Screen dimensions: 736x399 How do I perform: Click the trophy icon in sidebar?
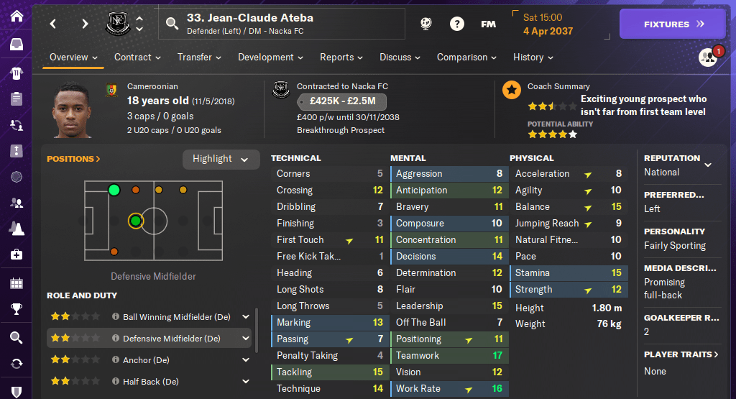point(16,309)
